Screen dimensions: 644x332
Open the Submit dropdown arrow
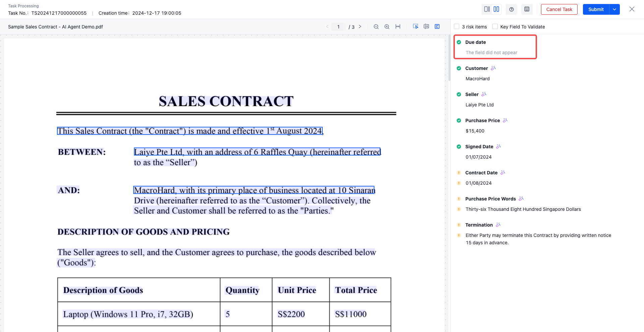click(614, 9)
